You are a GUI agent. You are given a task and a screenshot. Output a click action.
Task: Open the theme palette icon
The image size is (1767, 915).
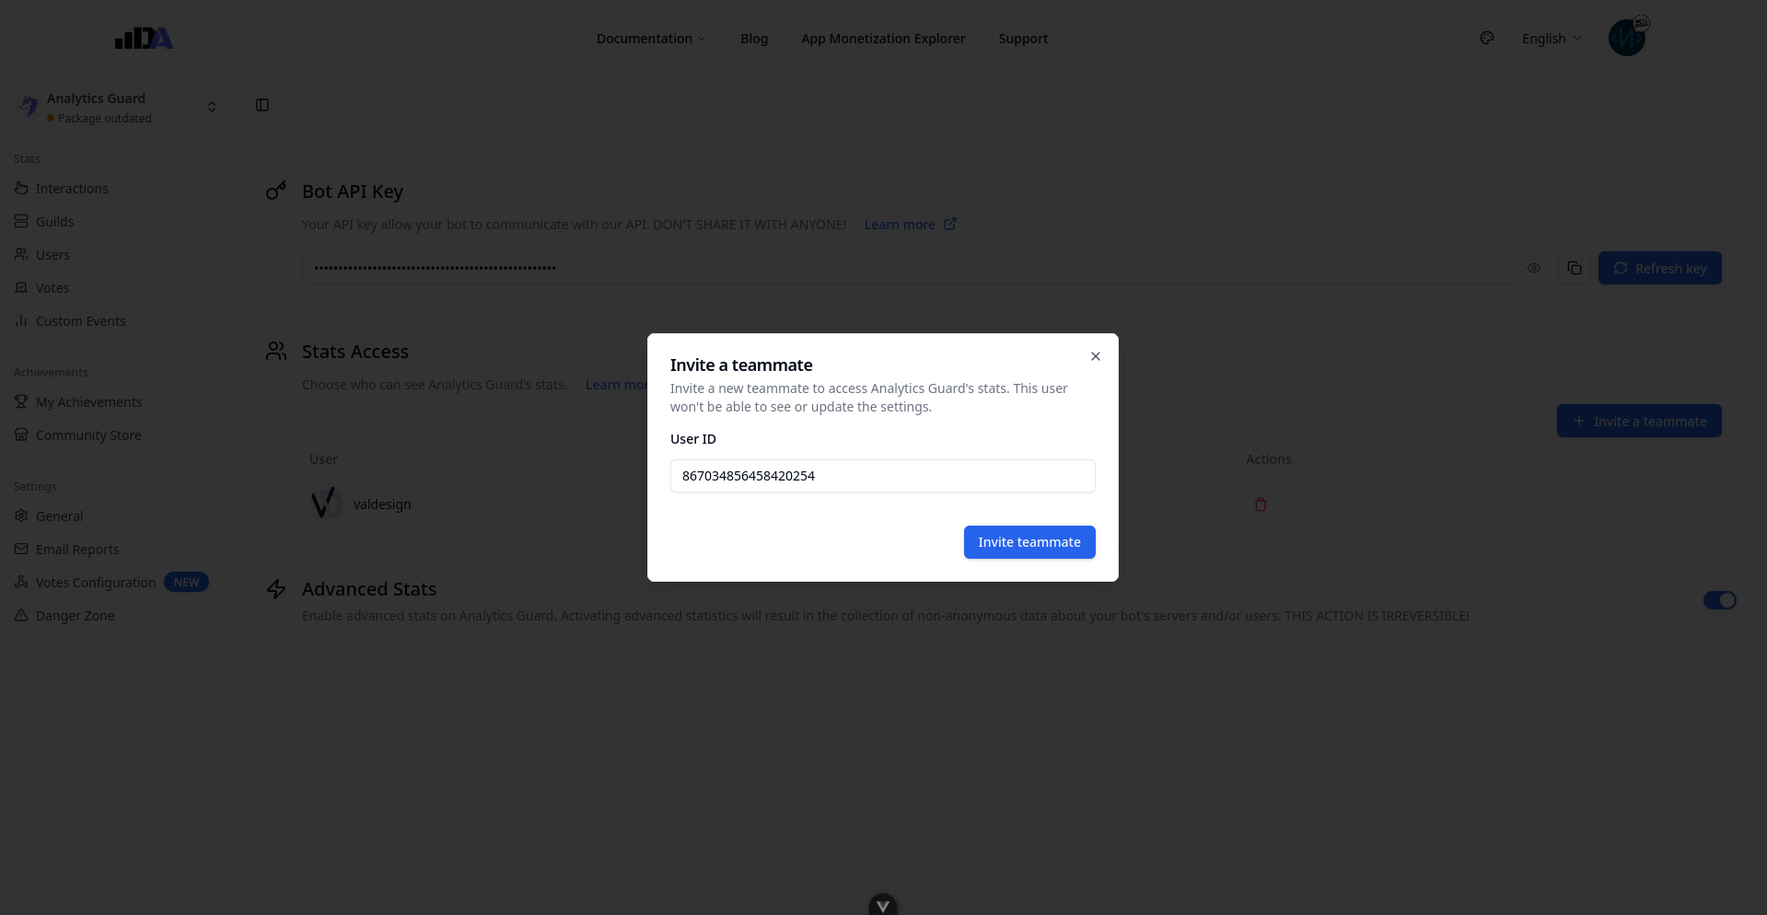1487,38
